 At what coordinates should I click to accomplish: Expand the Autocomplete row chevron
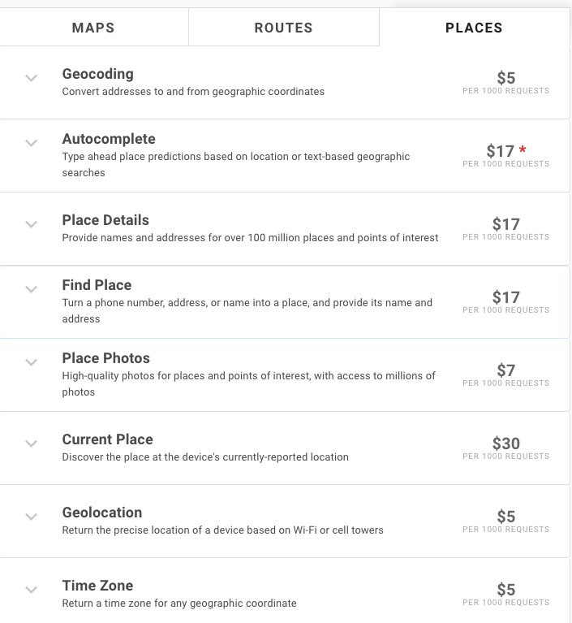coord(32,143)
